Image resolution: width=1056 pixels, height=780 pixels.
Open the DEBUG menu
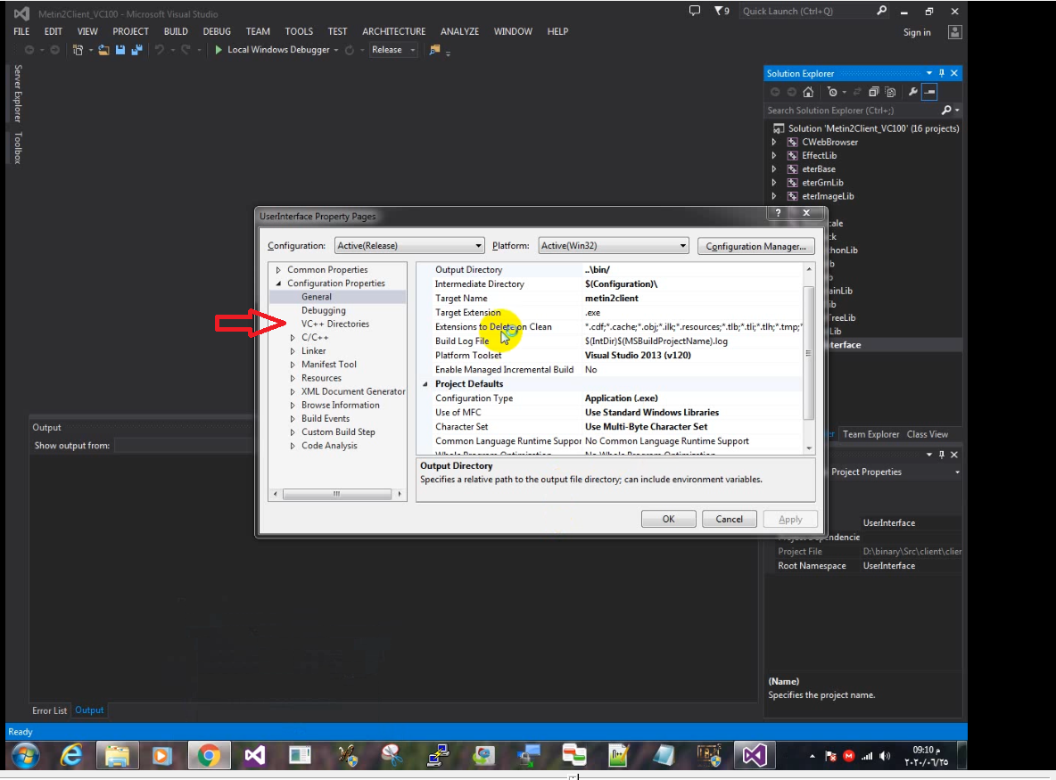[217, 31]
